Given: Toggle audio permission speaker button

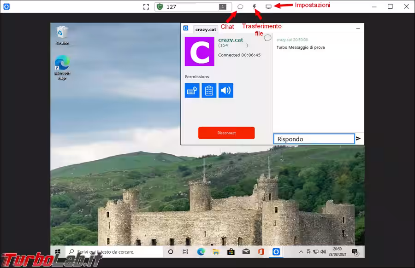Looking at the screenshot, I should coord(226,90).
